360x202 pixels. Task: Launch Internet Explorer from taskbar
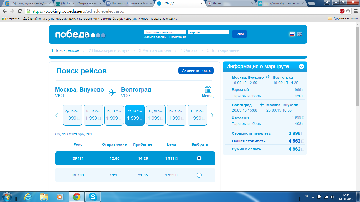[x=28, y=197]
